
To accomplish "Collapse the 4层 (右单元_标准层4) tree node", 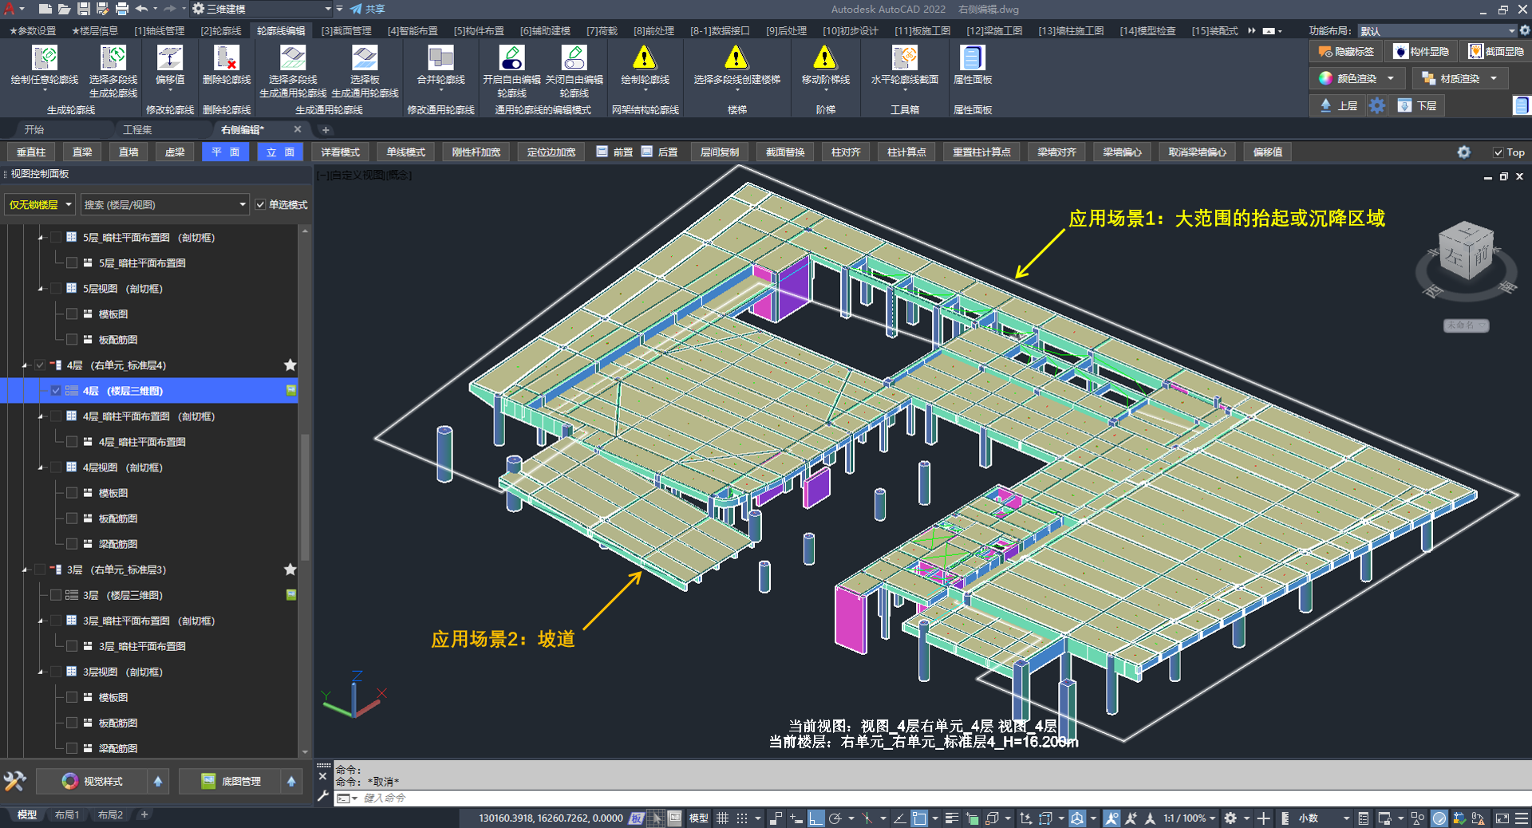I will 25,365.
